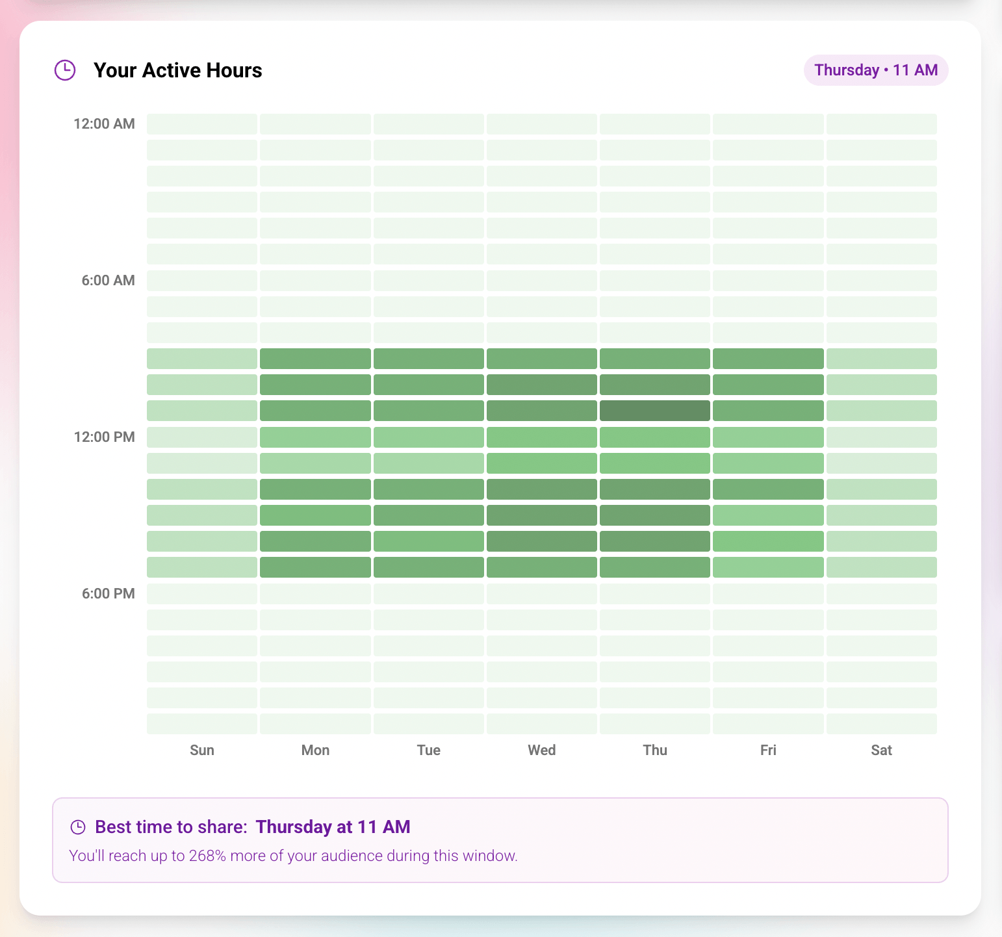The height and width of the screenshot is (937, 1002).
Task: Select the Thu column label
Action: click(x=654, y=750)
